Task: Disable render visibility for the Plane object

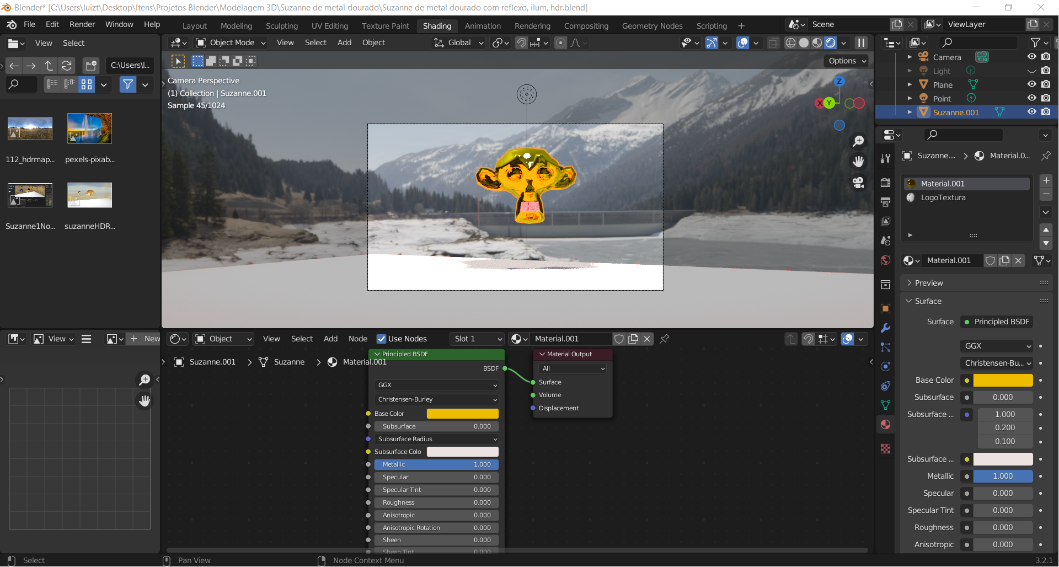Action: coord(1046,84)
